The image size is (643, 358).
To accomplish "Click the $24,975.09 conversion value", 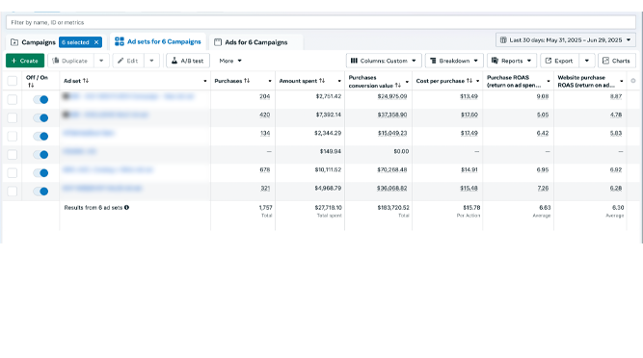I will coord(392,96).
